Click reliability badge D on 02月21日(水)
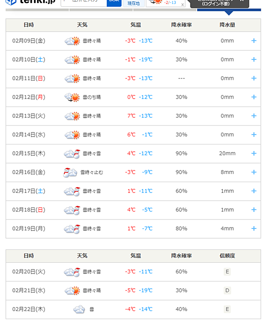262x323 pixels. [227, 290]
